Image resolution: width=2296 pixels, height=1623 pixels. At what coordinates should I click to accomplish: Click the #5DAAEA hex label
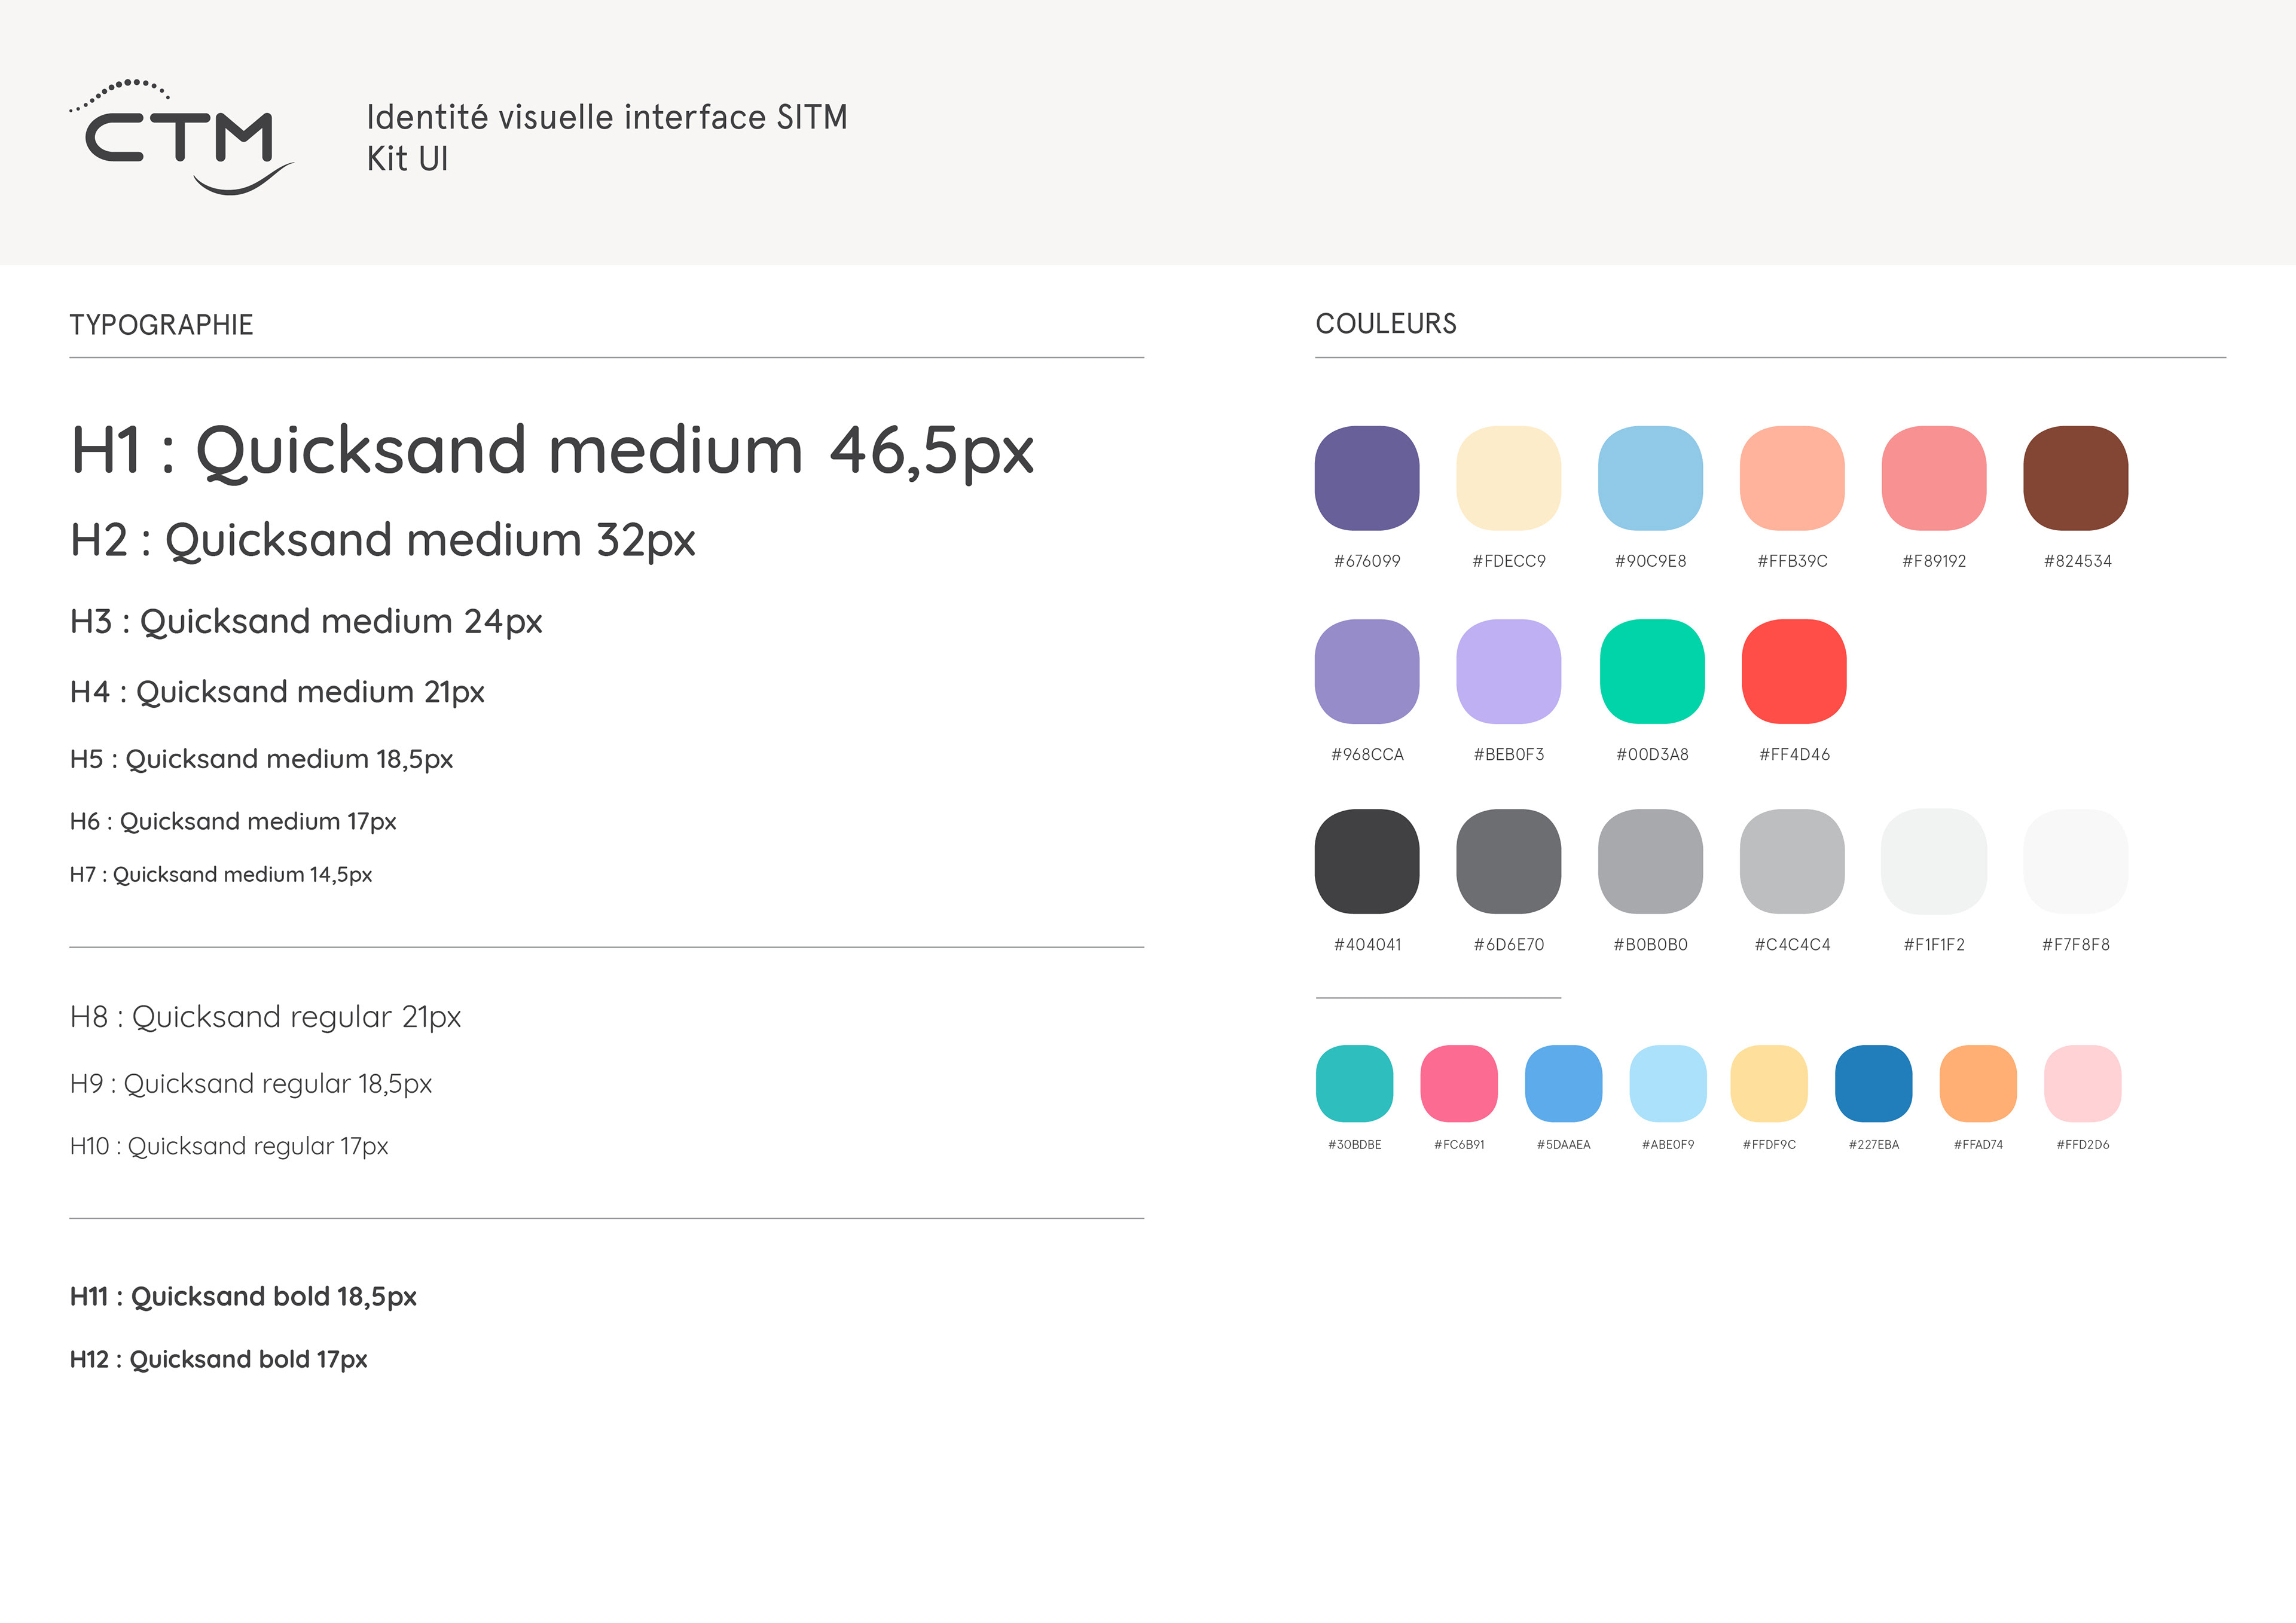point(1564,1145)
